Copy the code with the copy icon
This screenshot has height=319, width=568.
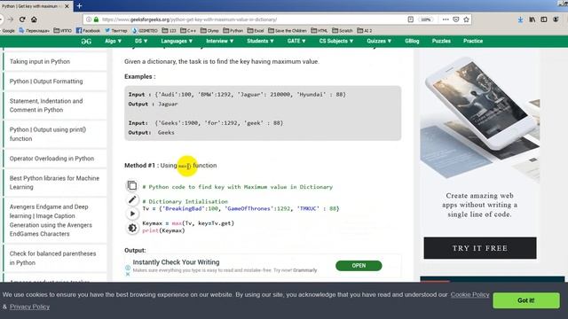[x=132, y=185]
